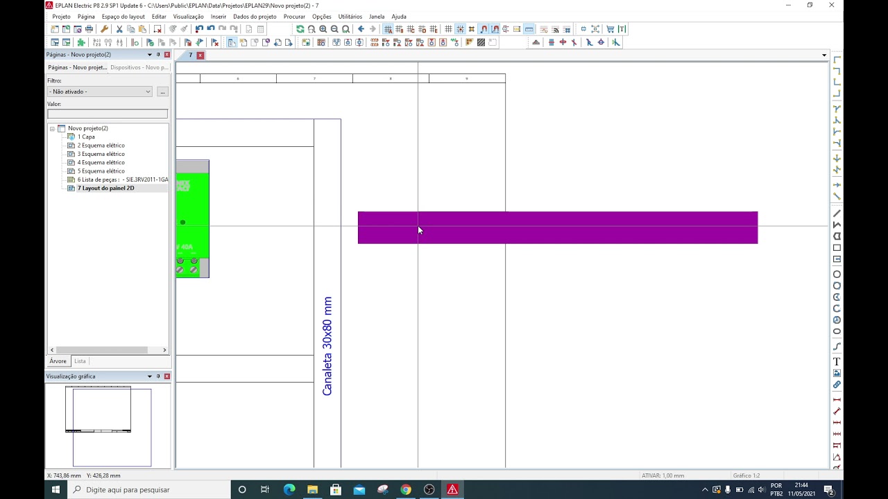
Task: Click the green Redraw refresh icon
Action: tap(300, 29)
